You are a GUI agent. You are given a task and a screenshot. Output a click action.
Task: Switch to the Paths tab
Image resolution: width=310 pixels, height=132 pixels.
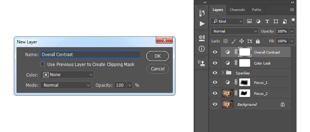point(257,10)
